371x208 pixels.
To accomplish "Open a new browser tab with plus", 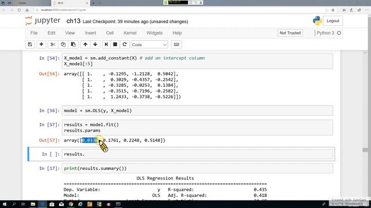I will click(93, 3).
